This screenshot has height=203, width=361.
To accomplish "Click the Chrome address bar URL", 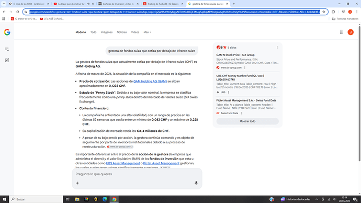I will (175, 12).
